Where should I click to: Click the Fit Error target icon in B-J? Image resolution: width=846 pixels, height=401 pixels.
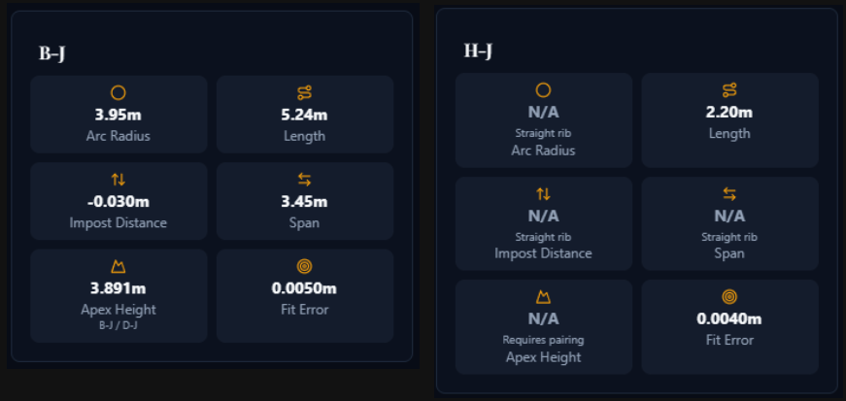click(304, 266)
